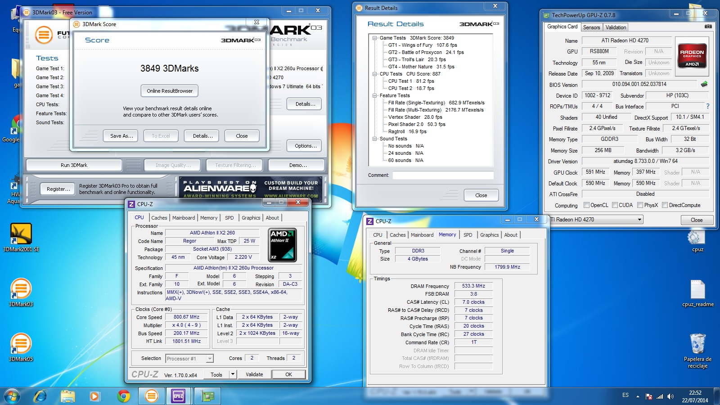Open SPD tab in memory CPU-Z window
Viewport: 720px width, 405px height.
pyautogui.click(x=468, y=235)
